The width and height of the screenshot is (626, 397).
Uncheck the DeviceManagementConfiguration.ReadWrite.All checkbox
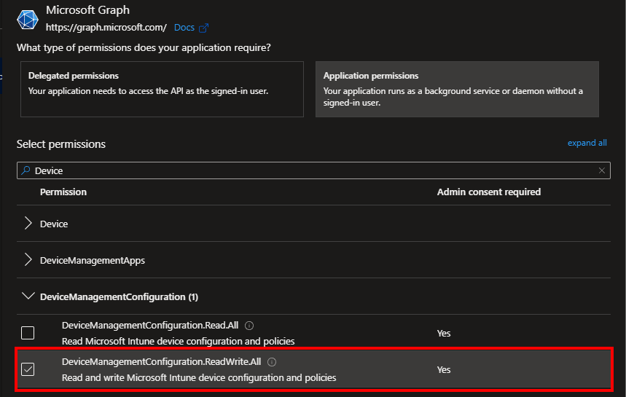[x=28, y=369]
